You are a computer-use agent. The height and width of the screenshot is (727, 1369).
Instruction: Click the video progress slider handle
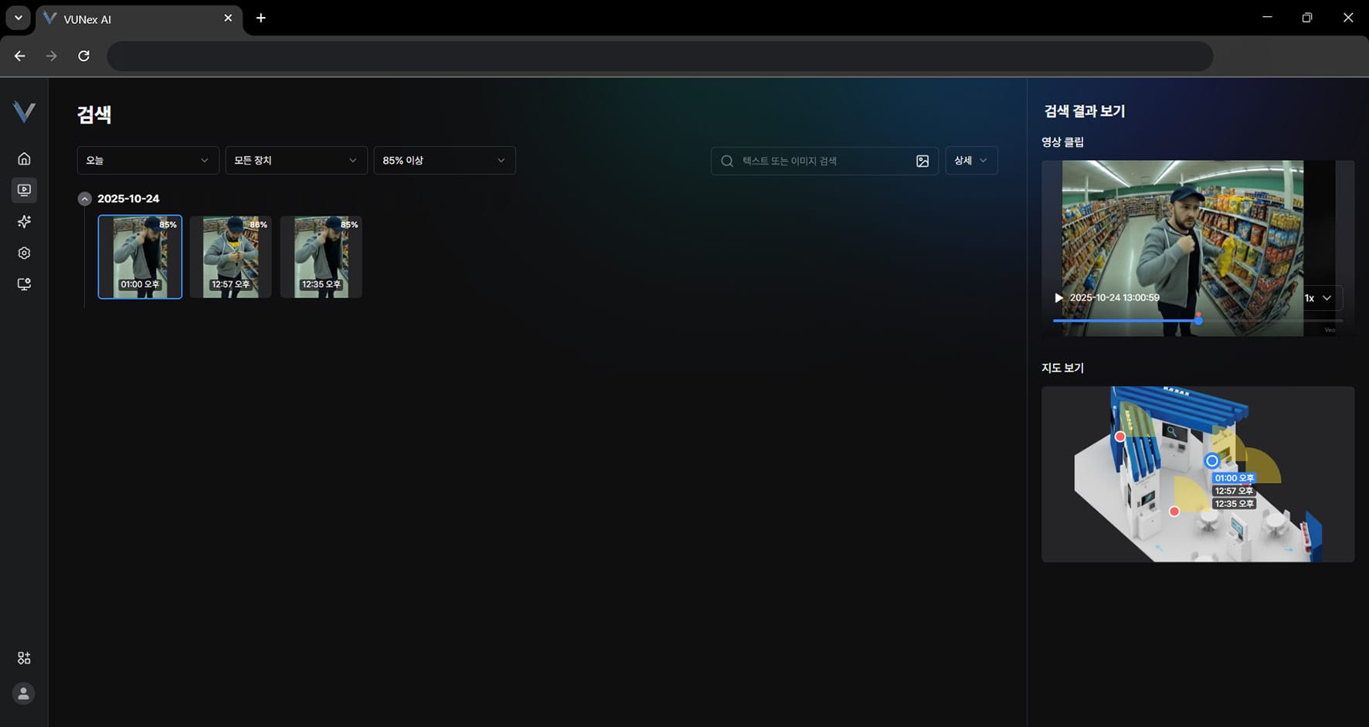[1198, 320]
